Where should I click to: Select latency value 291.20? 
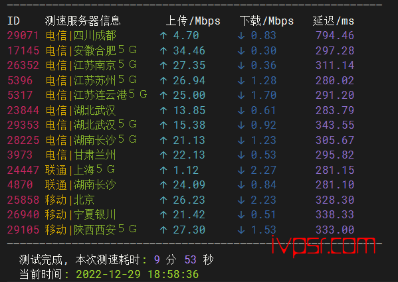click(335, 96)
